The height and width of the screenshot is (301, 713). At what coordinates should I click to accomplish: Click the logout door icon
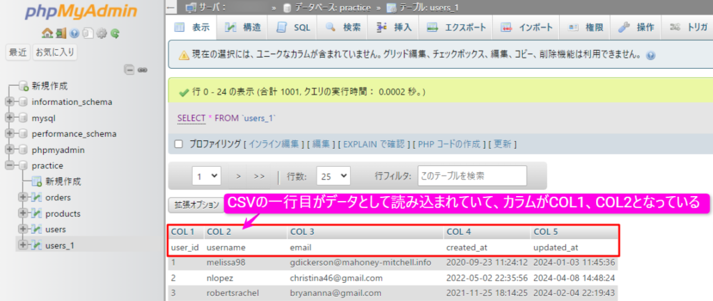coord(61,33)
